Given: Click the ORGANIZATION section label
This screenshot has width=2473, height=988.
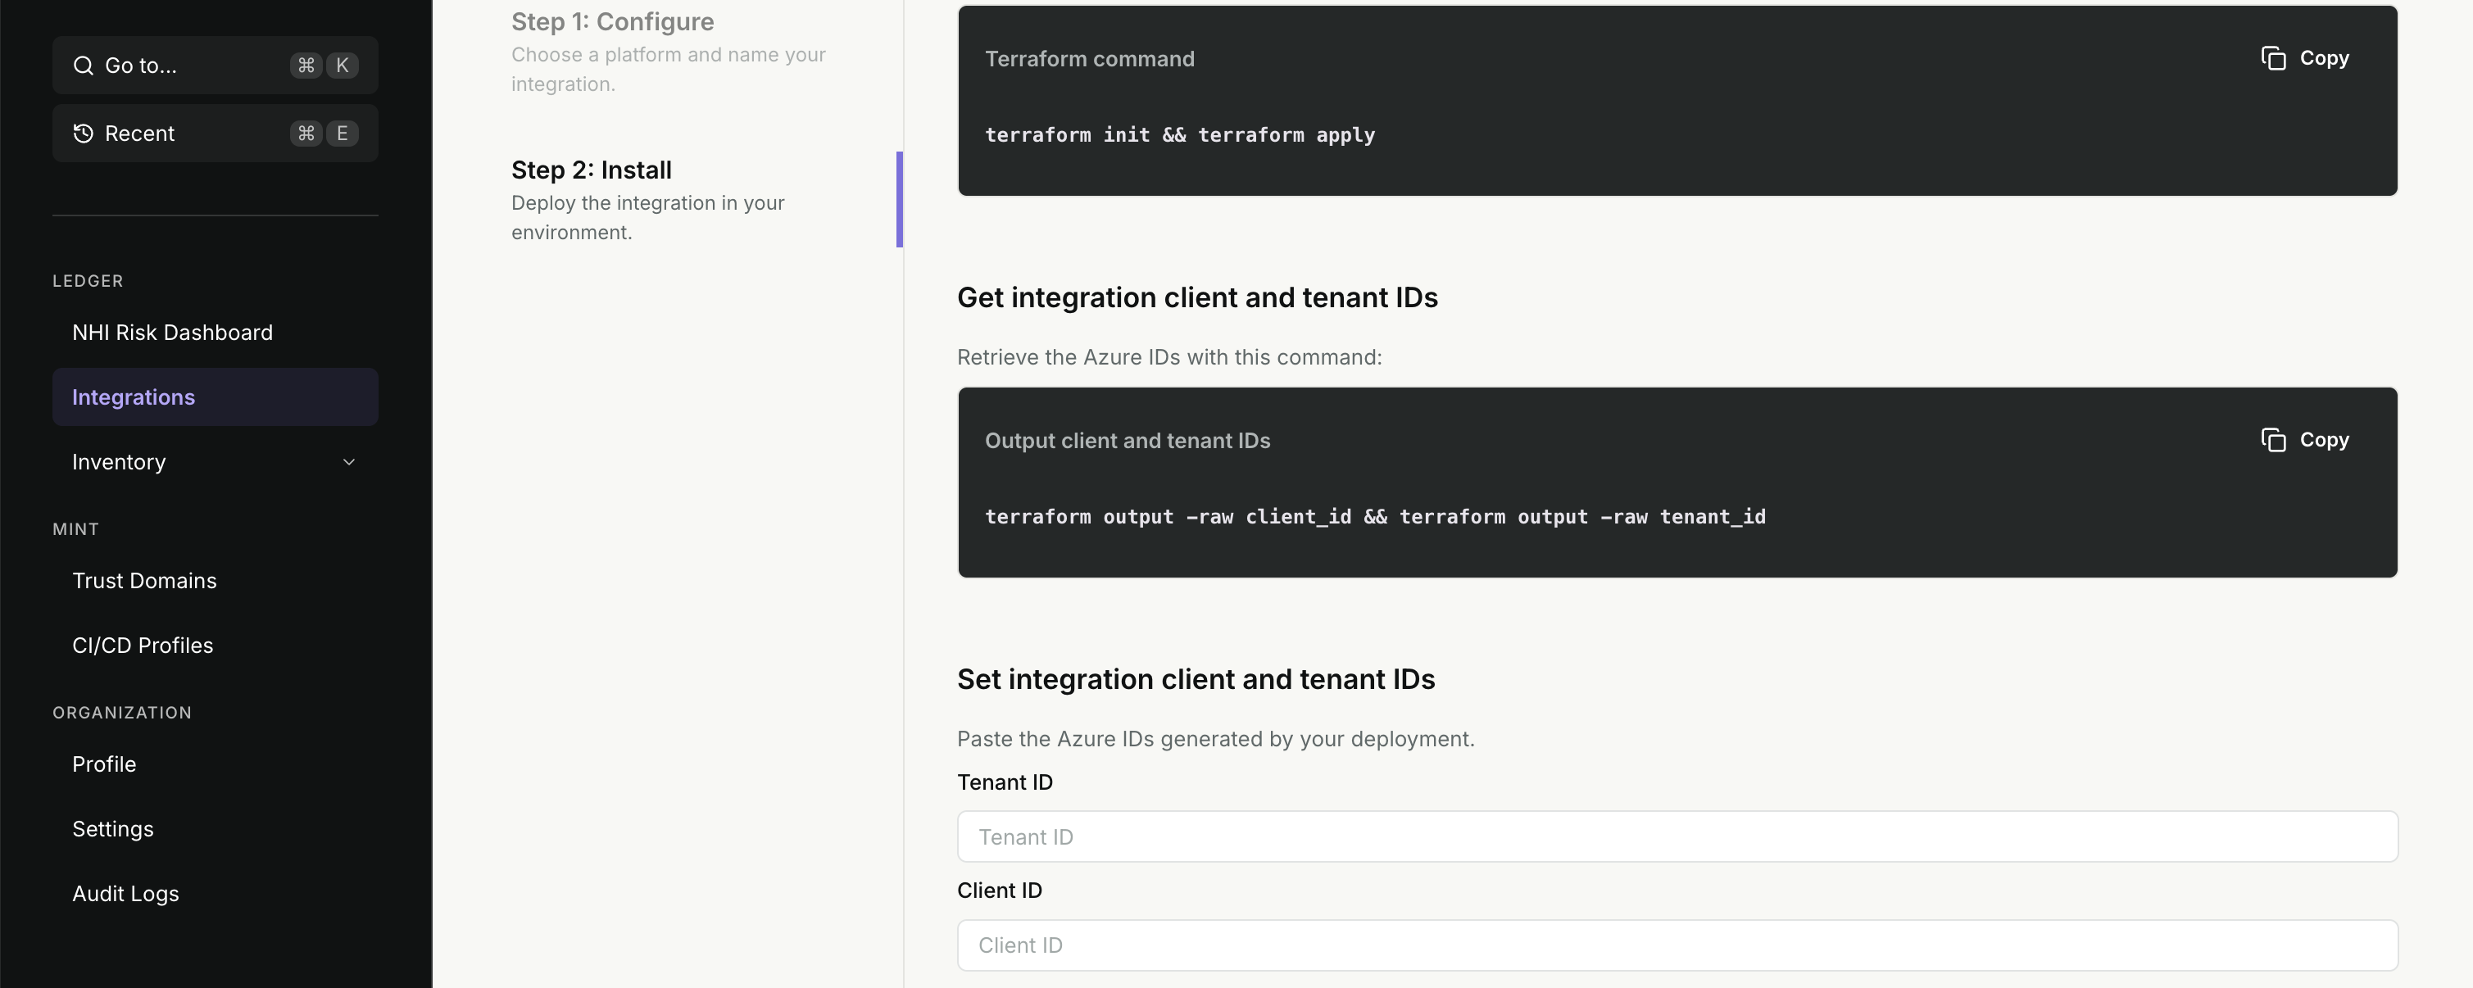Looking at the screenshot, I should [122, 713].
